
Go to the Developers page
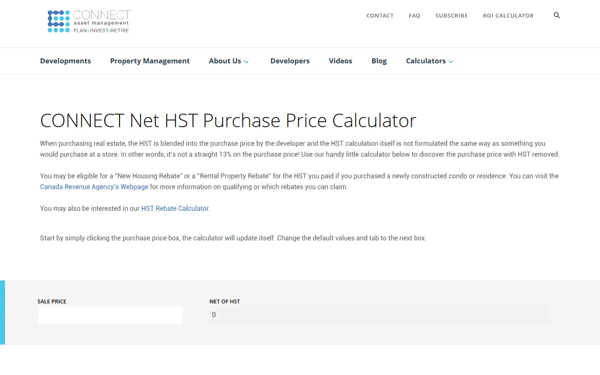290,61
